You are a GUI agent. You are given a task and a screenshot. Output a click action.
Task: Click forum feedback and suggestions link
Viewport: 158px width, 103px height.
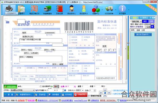pos(67,100)
